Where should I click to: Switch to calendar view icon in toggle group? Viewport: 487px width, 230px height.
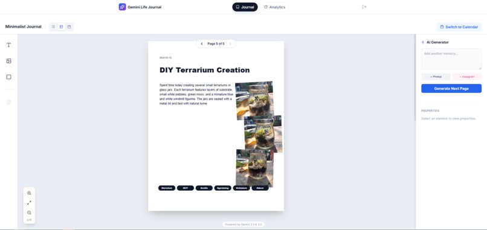coord(69,27)
